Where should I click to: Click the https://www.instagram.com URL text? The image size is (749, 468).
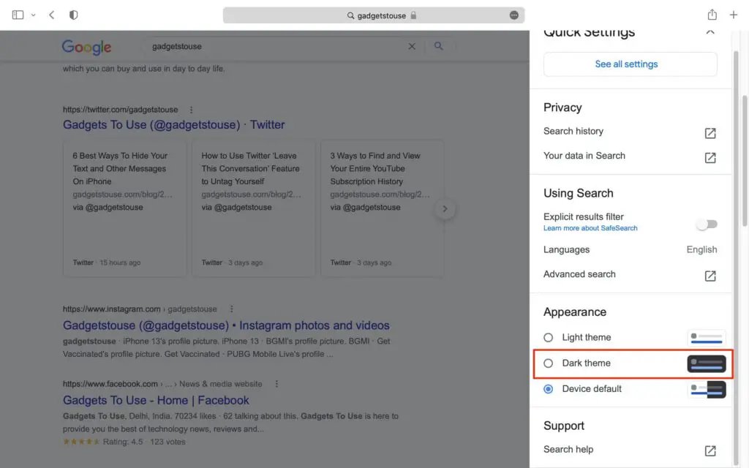(x=111, y=309)
